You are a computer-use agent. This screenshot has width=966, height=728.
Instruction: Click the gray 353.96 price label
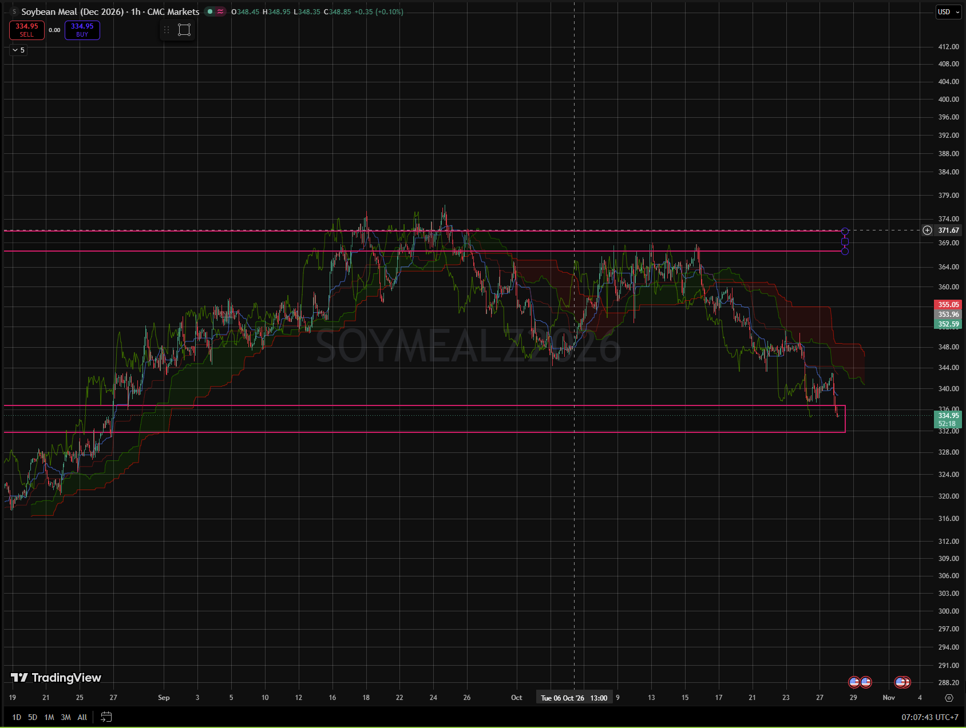pyautogui.click(x=948, y=315)
